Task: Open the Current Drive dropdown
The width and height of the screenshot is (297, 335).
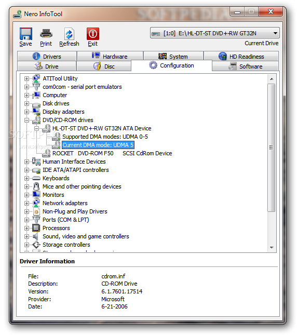Action: point(215,33)
